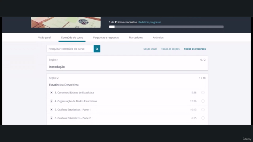Switch to Perguntas e respostas tab
Screen dimensions: 253x142
click(106, 37)
